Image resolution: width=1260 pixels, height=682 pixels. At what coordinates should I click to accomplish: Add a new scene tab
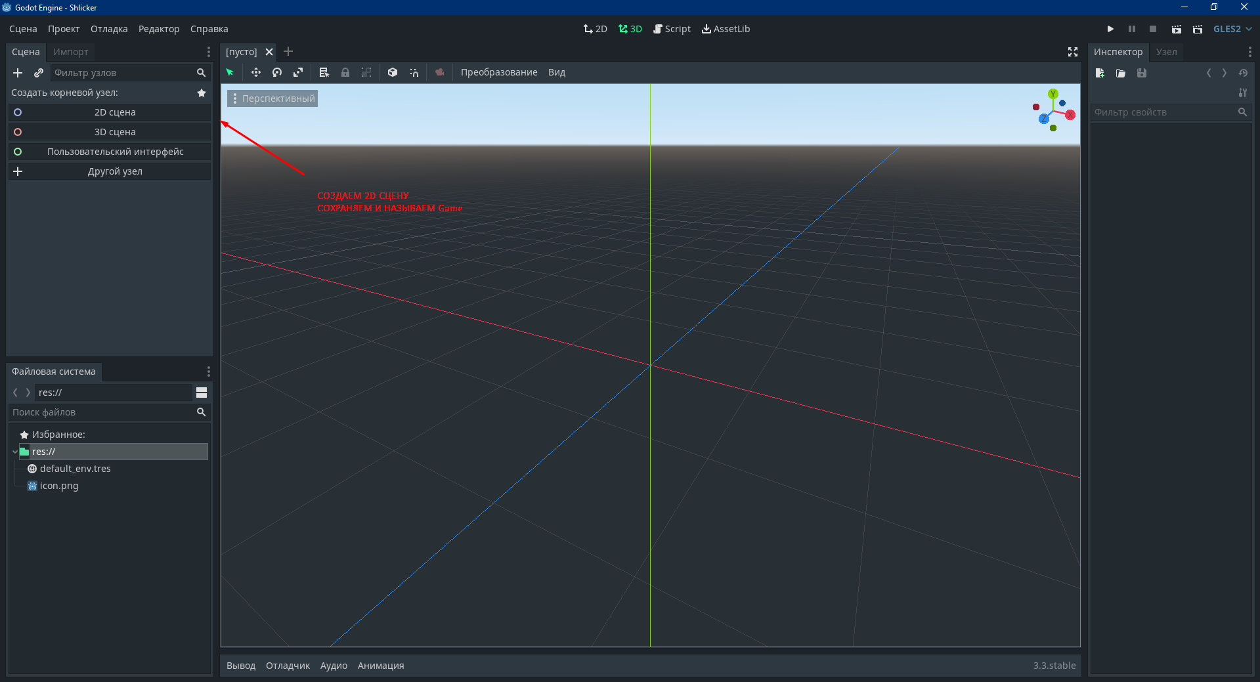click(x=288, y=51)
